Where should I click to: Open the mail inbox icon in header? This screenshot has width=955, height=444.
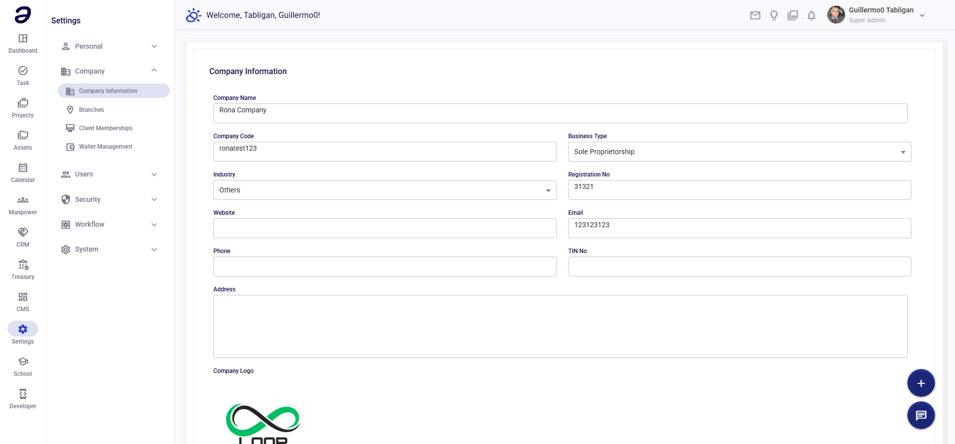(755, 15)
